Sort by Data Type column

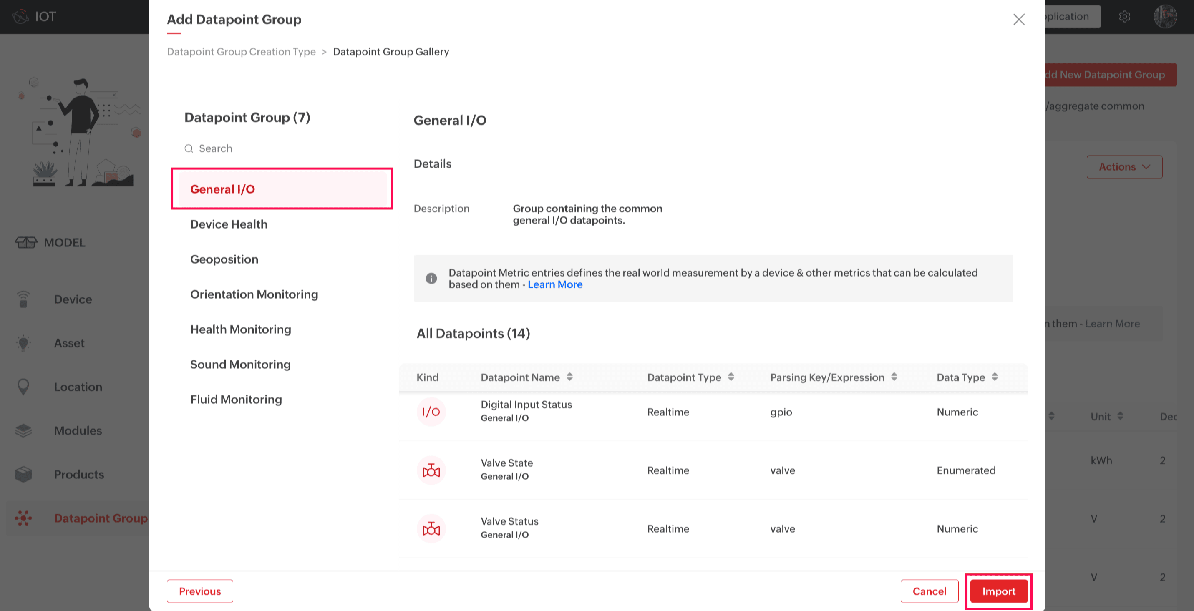point(995,377)
